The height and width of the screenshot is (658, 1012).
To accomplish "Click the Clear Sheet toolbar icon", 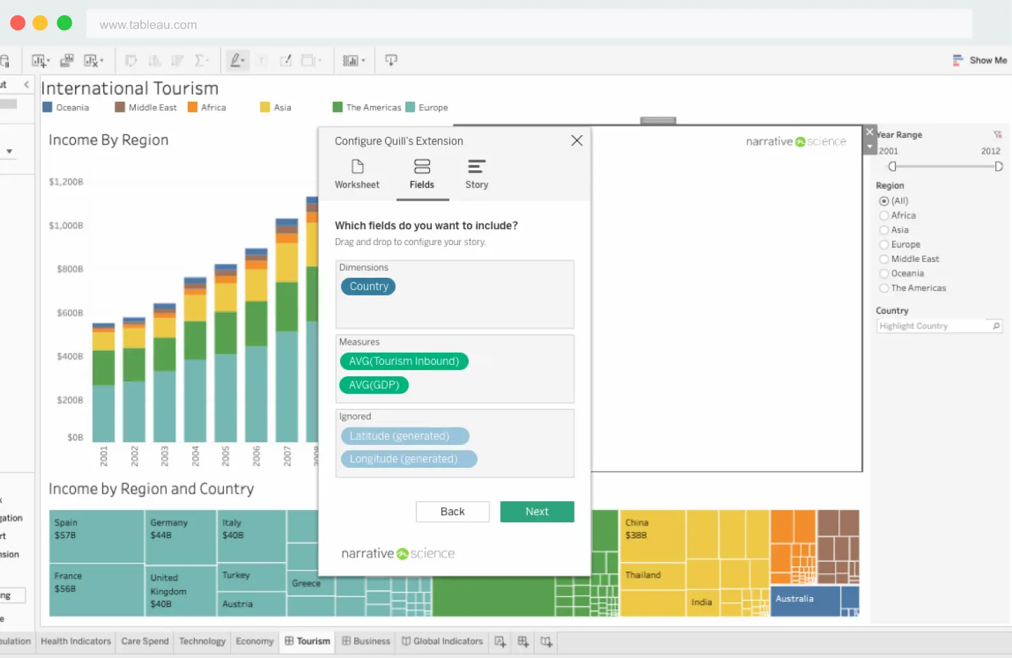I will click(x=90, y=61).
